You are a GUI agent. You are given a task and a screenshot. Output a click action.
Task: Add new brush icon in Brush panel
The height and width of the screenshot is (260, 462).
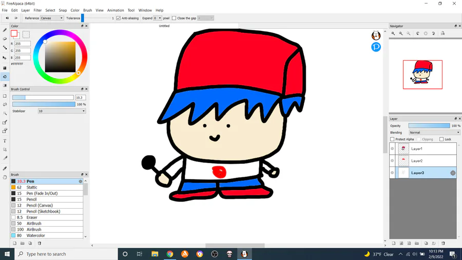tap(14, 243)
